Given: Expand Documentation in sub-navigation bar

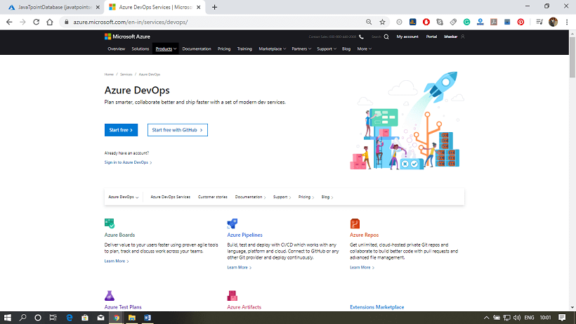Looking at the screenshot, I should (250, 197).
